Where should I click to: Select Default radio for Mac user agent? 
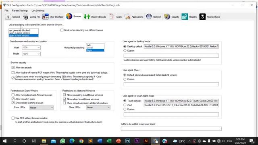point(125,75)
